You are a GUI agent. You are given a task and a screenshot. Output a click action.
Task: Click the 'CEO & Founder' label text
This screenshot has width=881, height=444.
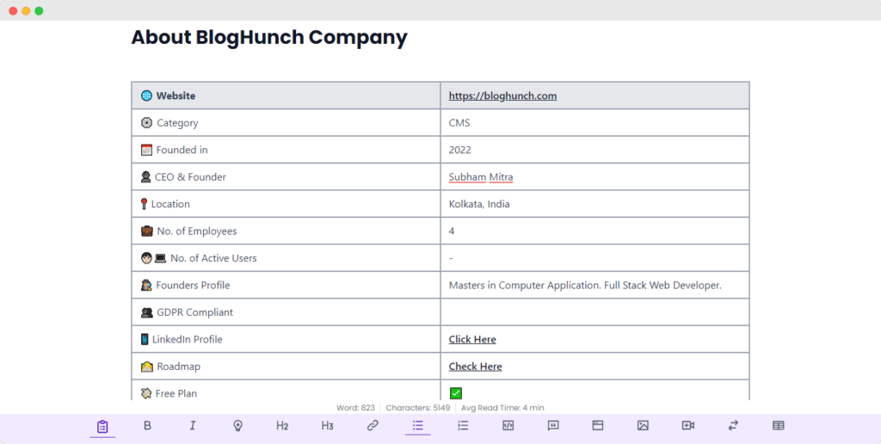tap(190, 177)
